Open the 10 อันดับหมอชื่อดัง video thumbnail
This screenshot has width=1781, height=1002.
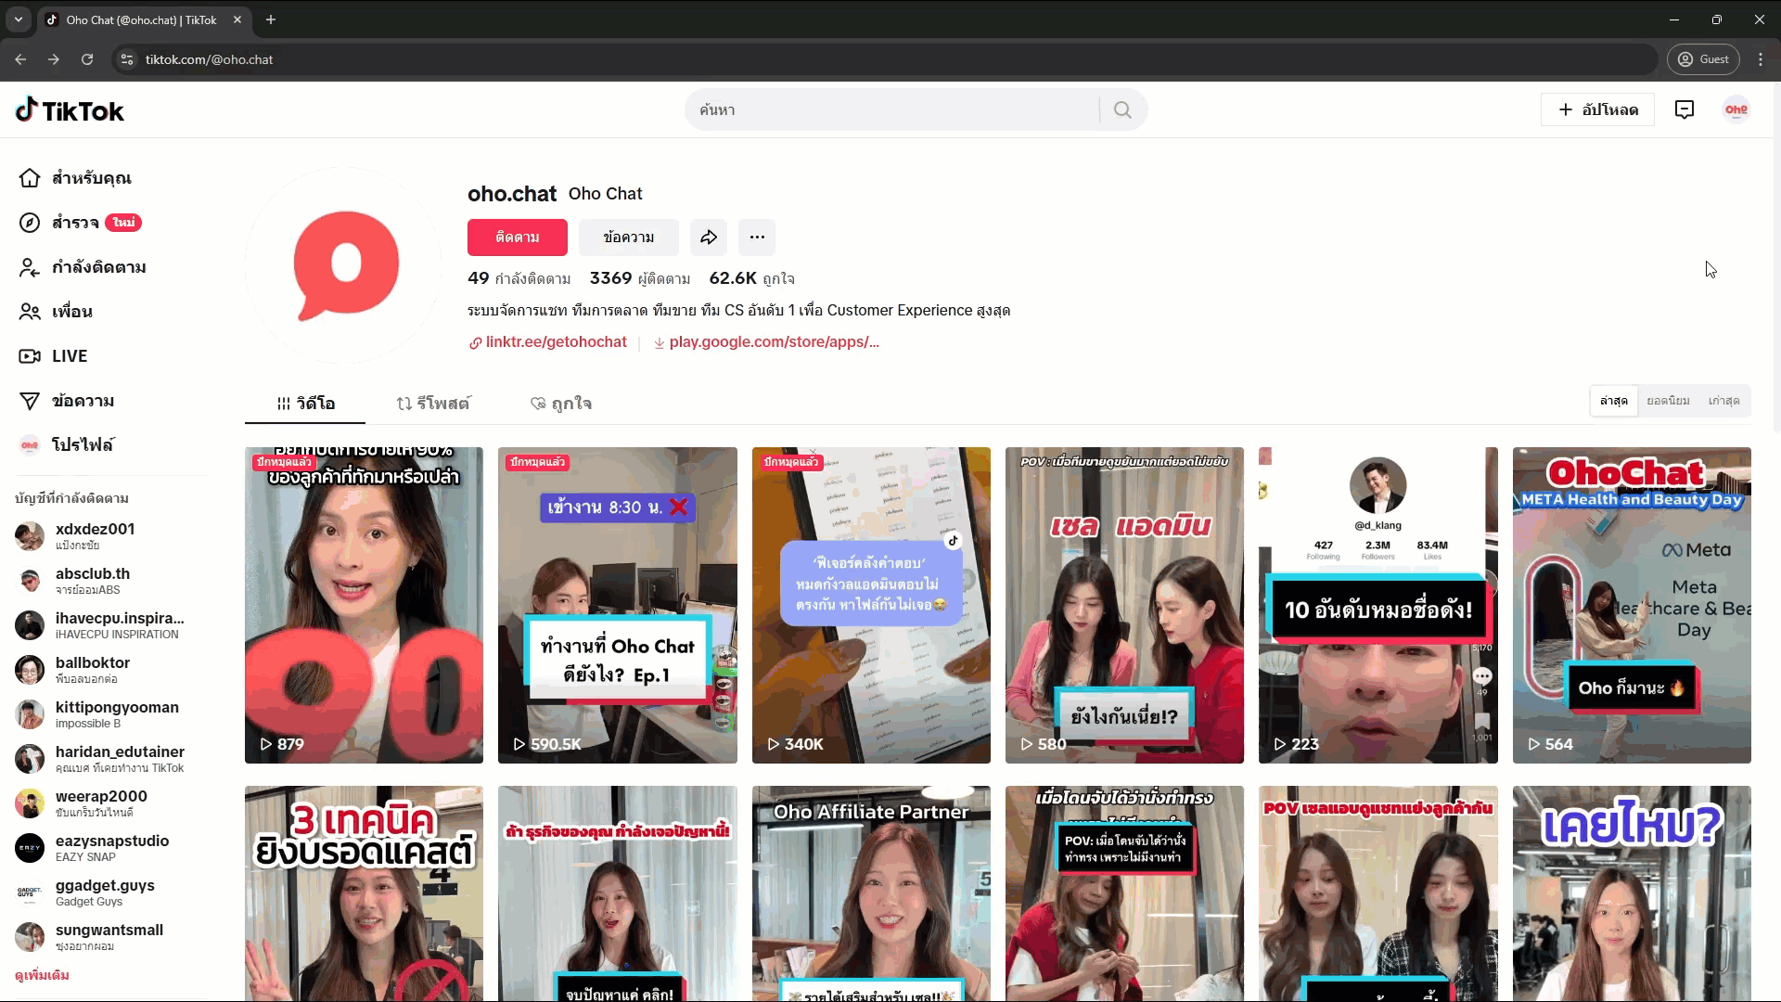(x=1377, y=605)
